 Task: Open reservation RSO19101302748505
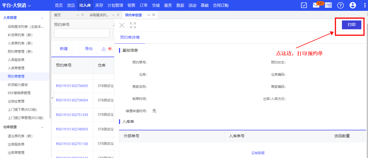pyautogui.click(x=72, y=129)
